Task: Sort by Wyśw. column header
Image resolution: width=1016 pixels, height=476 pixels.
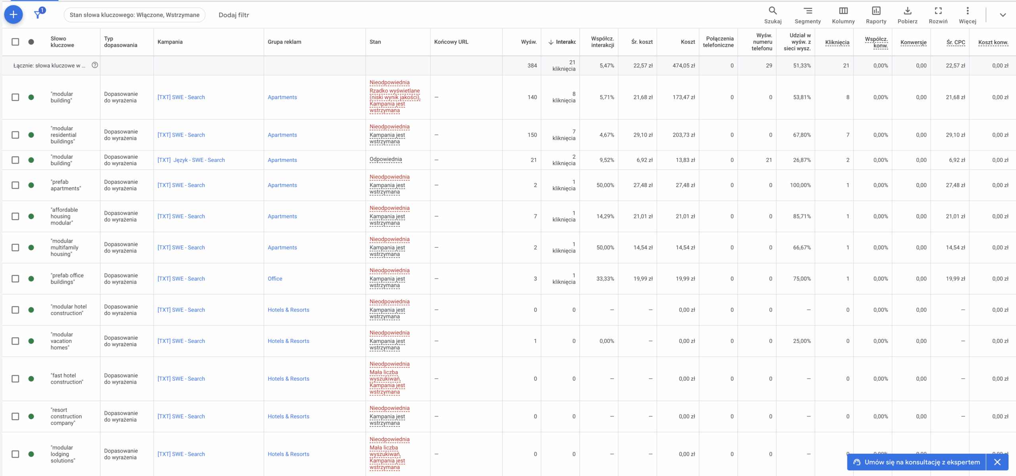Action: 529,42
